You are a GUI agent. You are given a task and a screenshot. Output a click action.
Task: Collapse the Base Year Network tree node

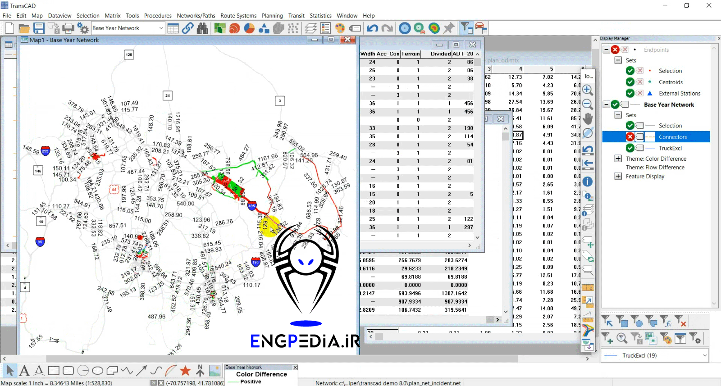[607, 104]
